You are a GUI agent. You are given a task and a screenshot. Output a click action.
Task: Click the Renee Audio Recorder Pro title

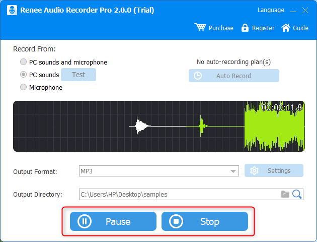pos(87,10)
